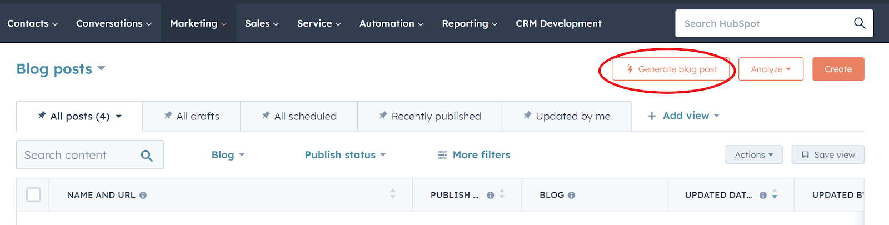The height and width of the screenshot is (225, 889).
Task: Sort by the NAME AND URL sort arrows
Action: pyautogui.click(x=393, y=194)
